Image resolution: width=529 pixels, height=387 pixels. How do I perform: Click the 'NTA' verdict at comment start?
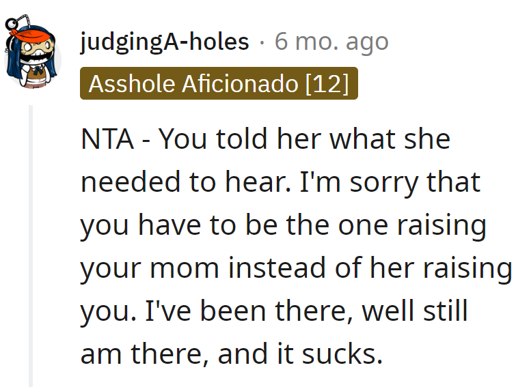click(x=107, y=139)
